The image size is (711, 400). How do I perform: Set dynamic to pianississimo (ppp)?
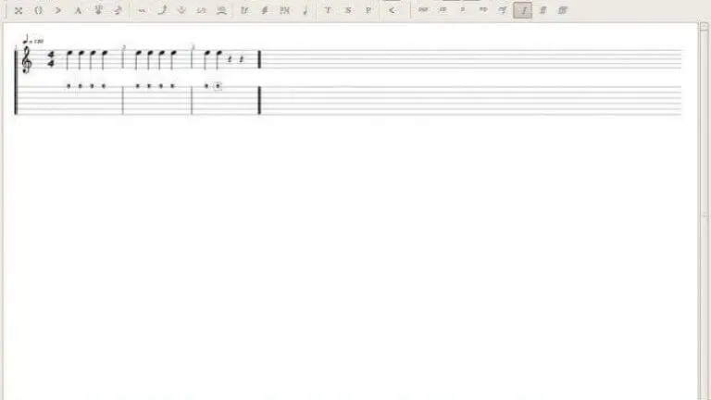click(x=423, y=10)
